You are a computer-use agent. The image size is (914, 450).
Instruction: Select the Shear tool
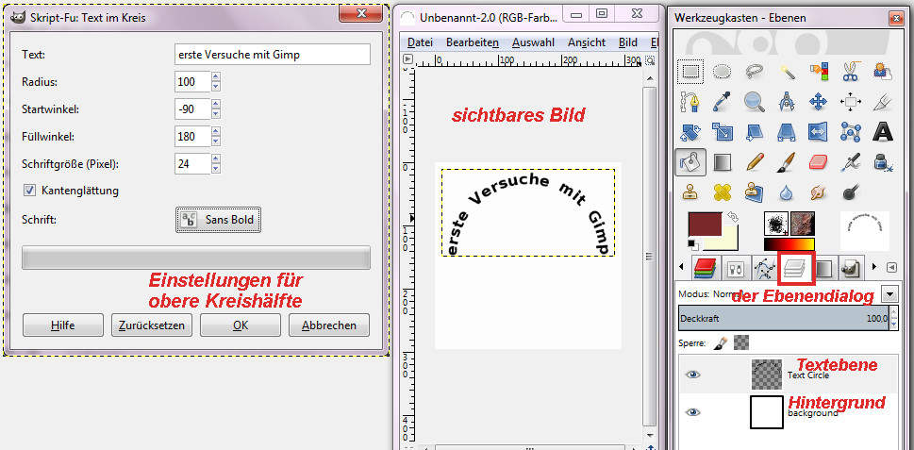point(755,132)
